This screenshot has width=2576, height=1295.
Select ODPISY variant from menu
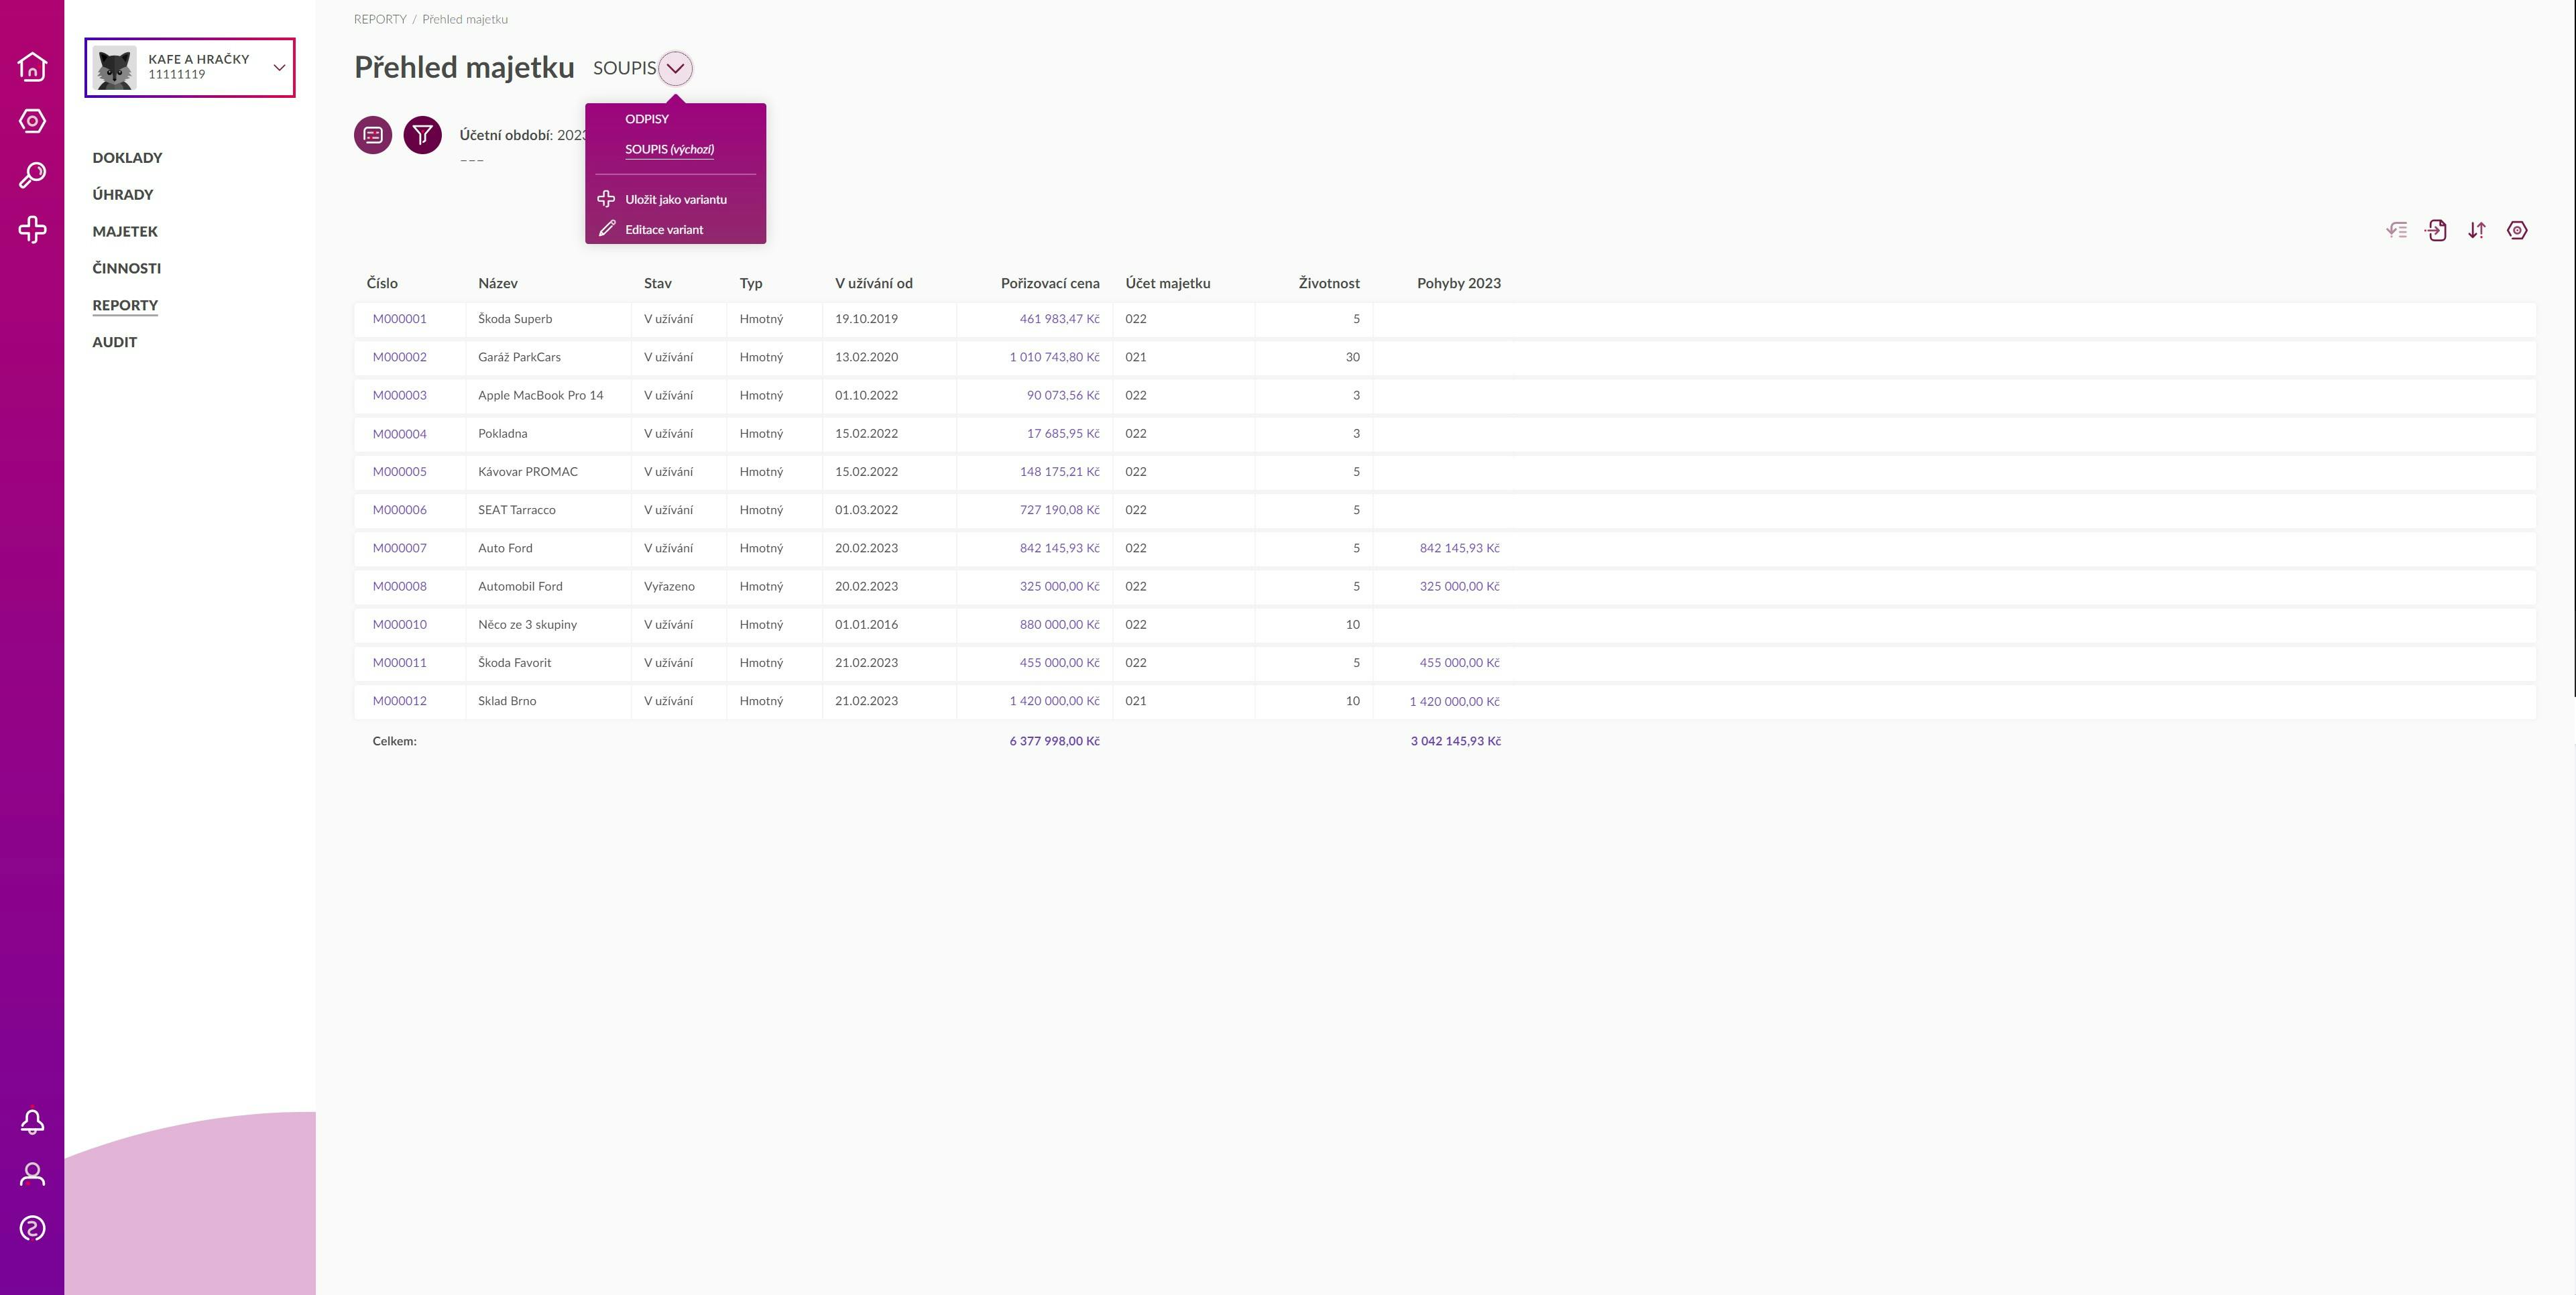click(x=647, y=119)
